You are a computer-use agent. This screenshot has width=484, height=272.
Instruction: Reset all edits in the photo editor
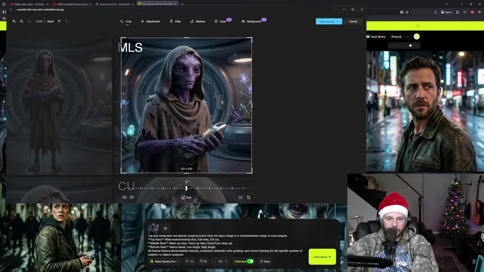coord(50,21)
